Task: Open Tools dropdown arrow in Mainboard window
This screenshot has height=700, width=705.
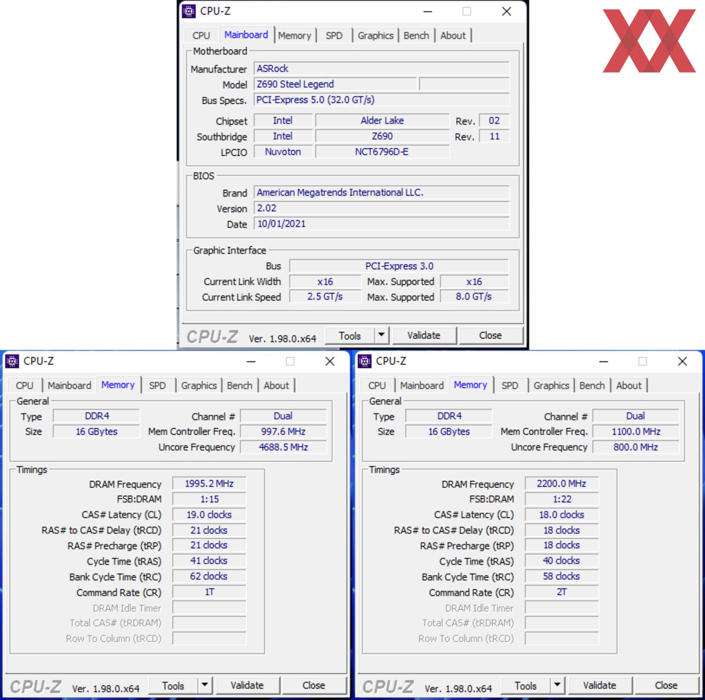Action: 382,335
